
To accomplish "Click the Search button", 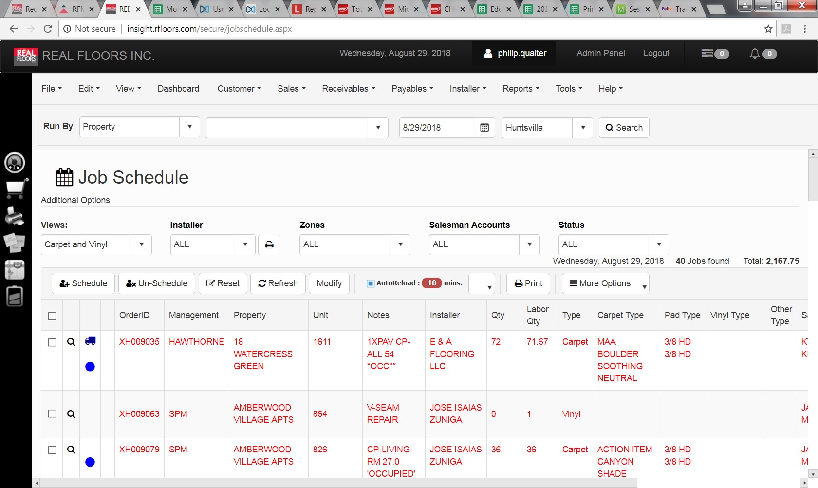I will pyautogui.click(x=624, y=128).
